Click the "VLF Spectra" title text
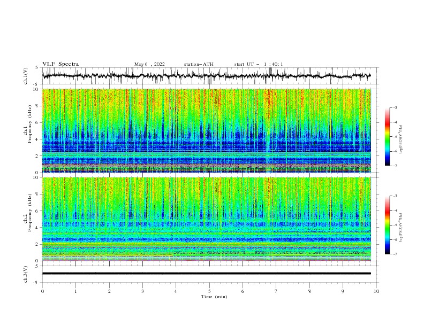Image resolution: width=424 pixels, height=327 pixels. [60, 64]
